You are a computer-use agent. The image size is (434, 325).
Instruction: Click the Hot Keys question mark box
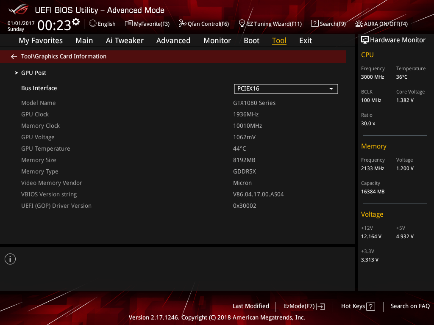click(370, 306)
